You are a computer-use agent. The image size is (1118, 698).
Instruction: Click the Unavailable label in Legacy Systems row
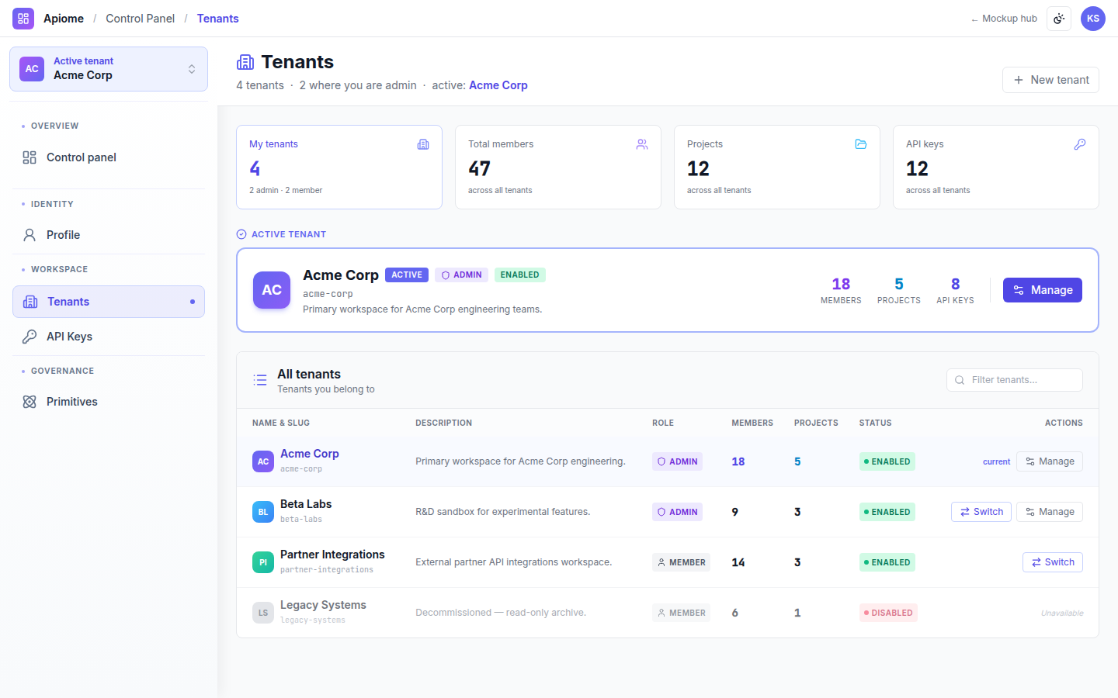click(1062, 613)
